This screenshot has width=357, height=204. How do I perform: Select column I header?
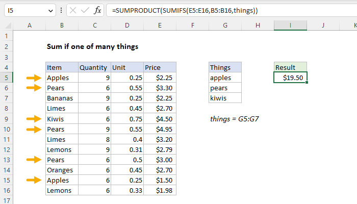point(290,25)
